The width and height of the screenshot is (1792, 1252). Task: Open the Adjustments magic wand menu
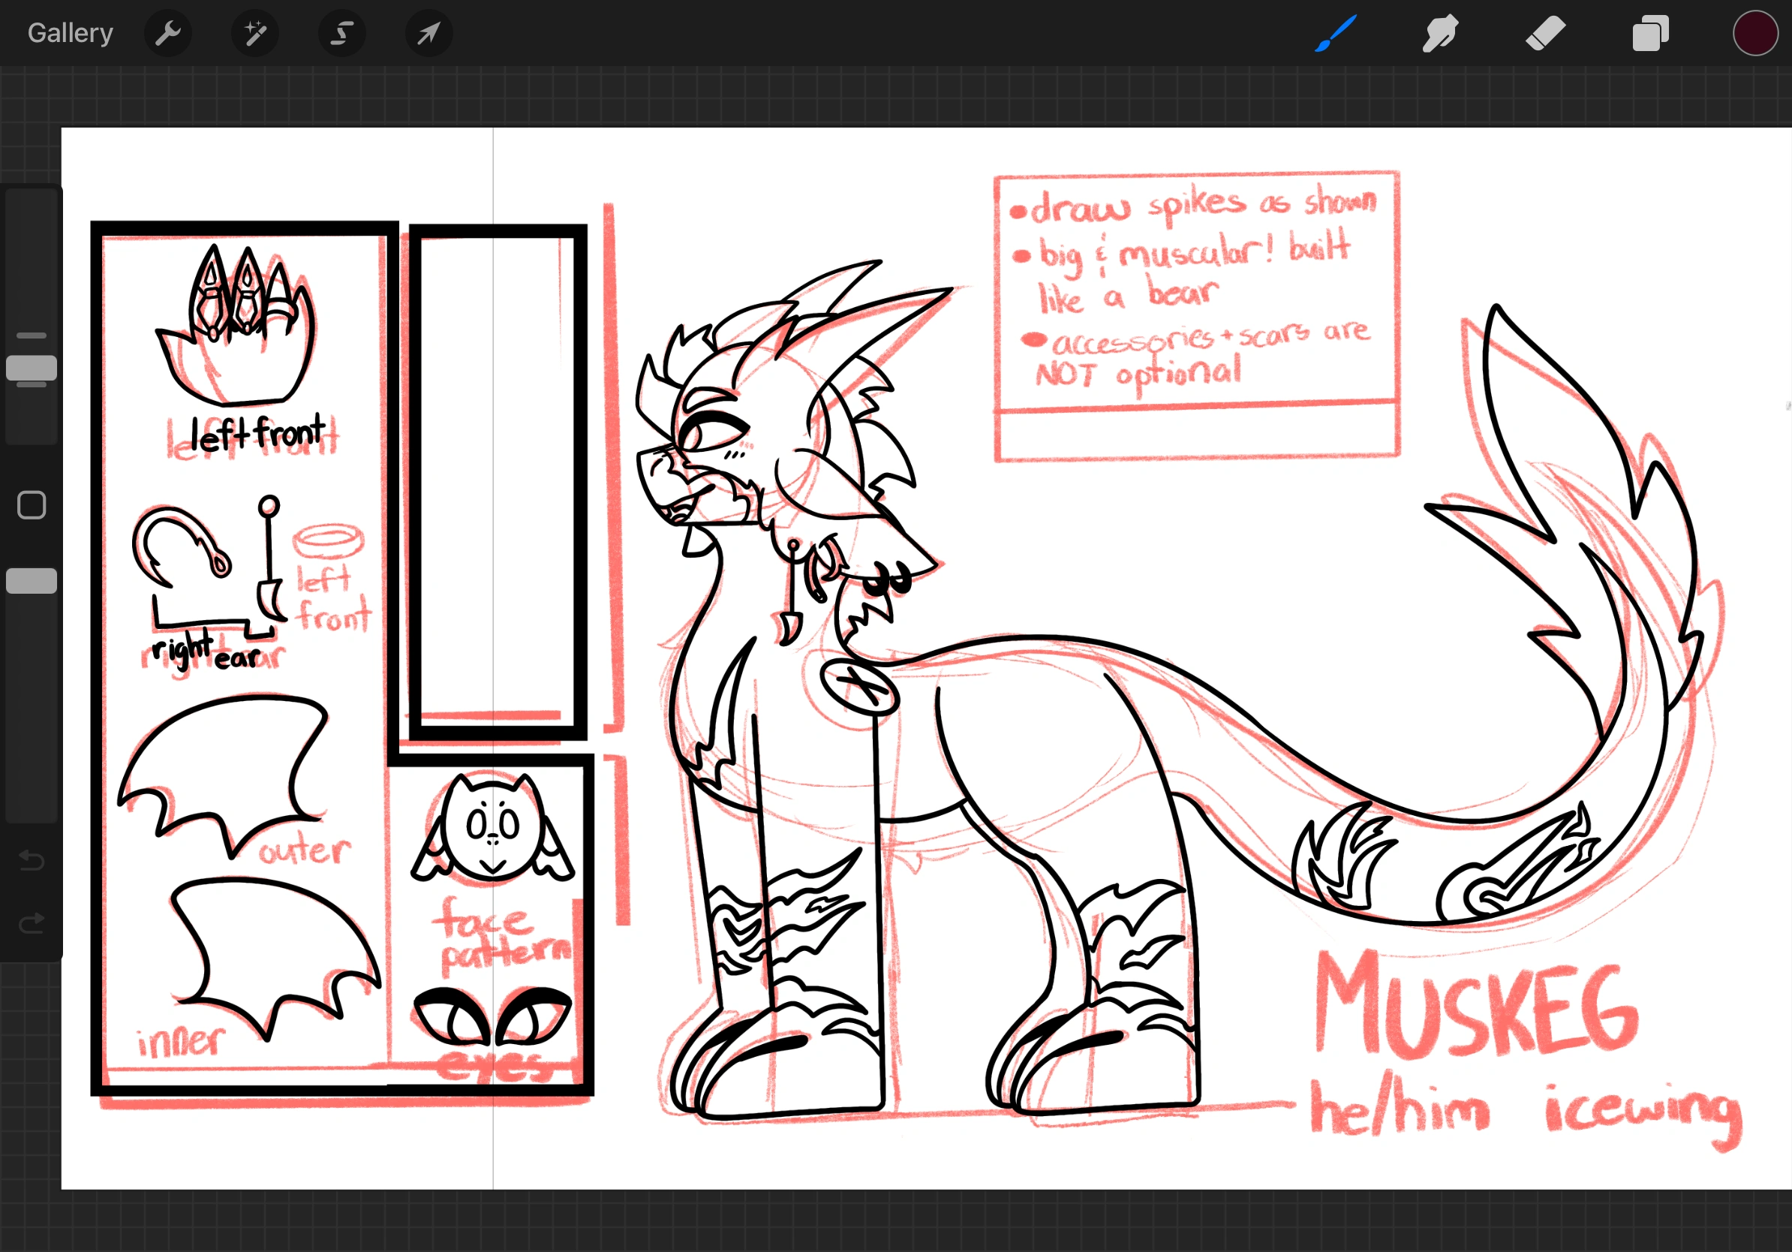255,33
